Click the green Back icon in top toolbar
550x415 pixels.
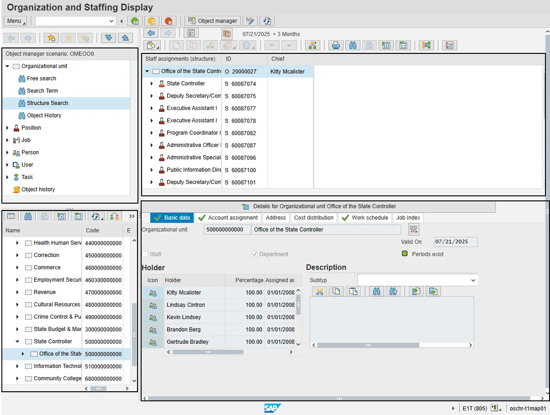click(x=134, y=21)
